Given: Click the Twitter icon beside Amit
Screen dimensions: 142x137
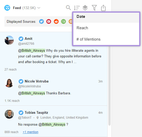Looking at the screenshot, I should 21,39.
